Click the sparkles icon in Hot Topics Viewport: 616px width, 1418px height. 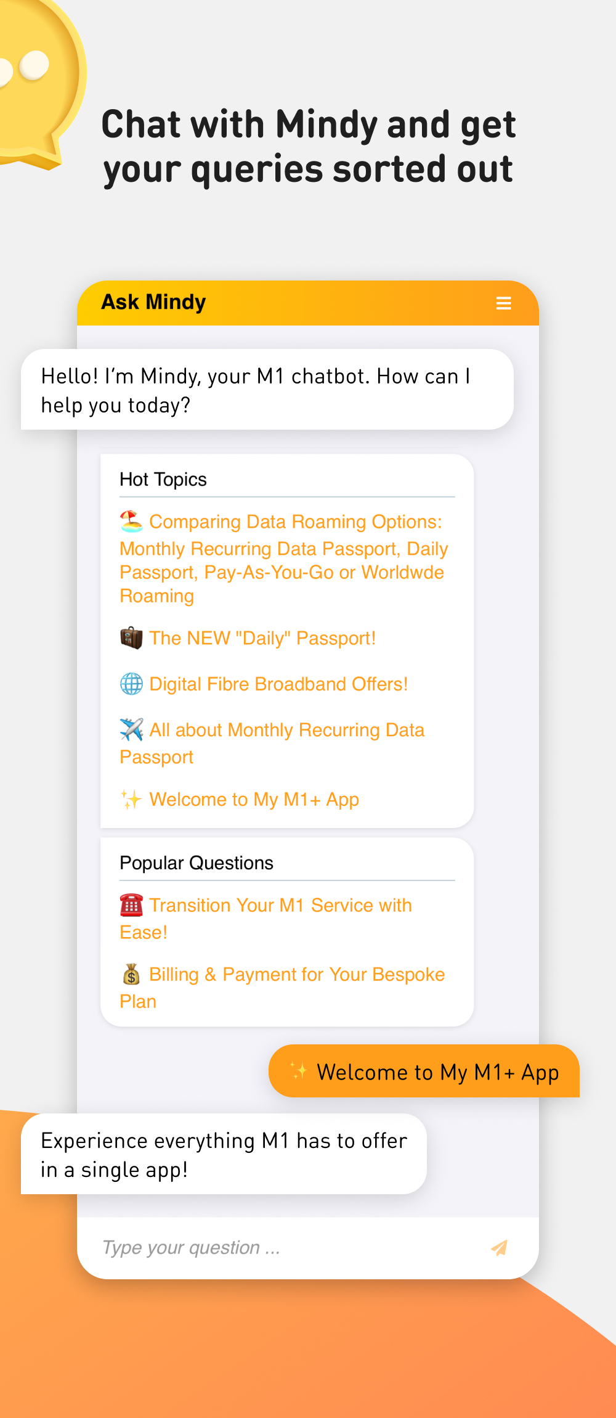point(131,800)
